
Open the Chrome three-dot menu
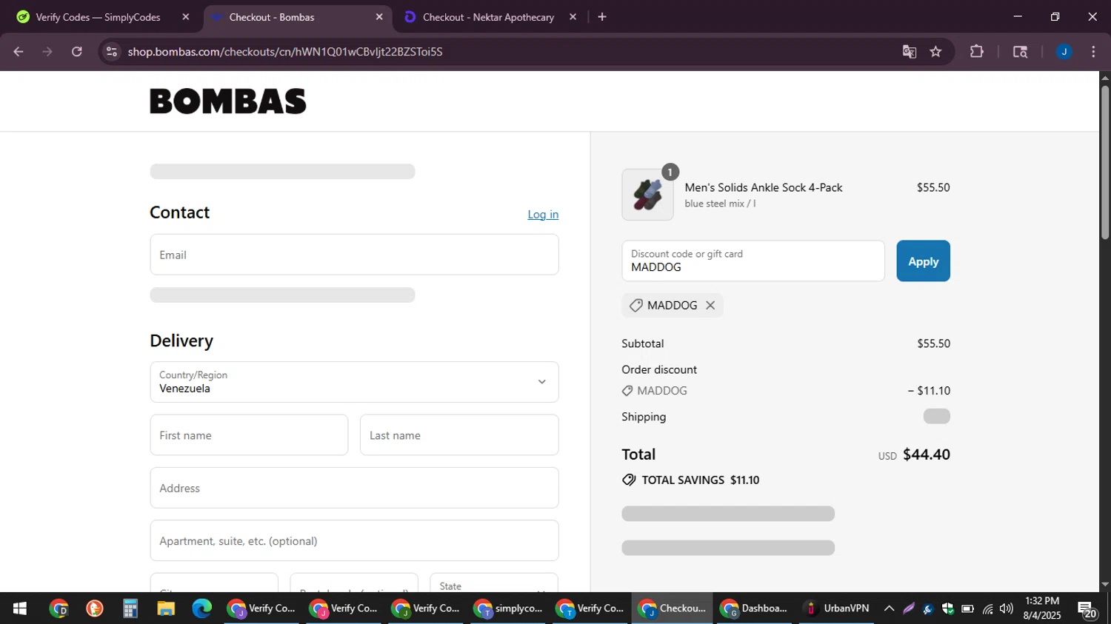pyautogui.click(x=1093, y=52)
